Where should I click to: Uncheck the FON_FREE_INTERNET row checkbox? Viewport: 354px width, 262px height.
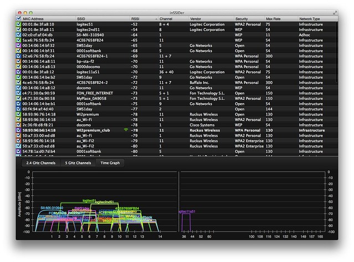18,93
